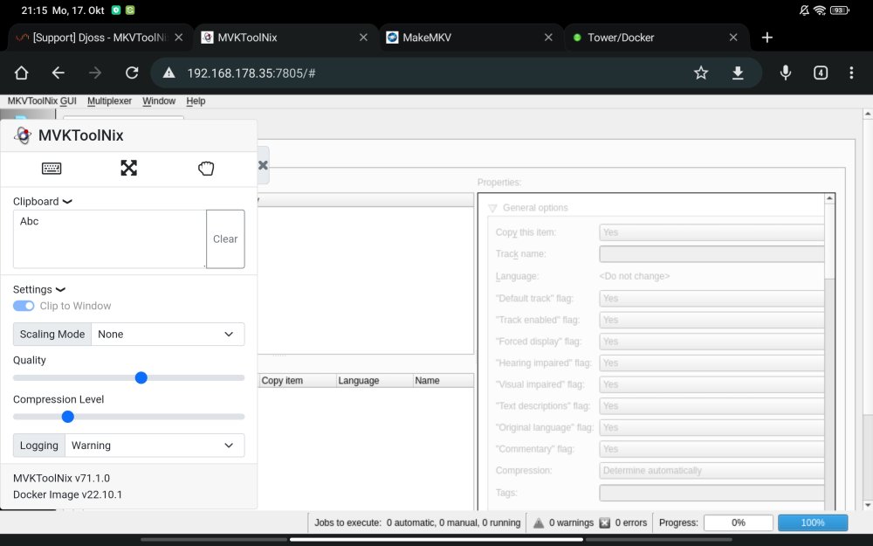
Task: Click inside the Clipboard text area
Action: (110, 239)
